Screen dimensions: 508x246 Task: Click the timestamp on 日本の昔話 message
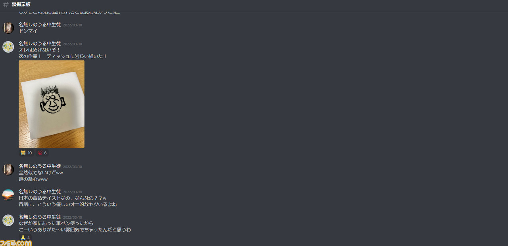[x=73, y=192]
